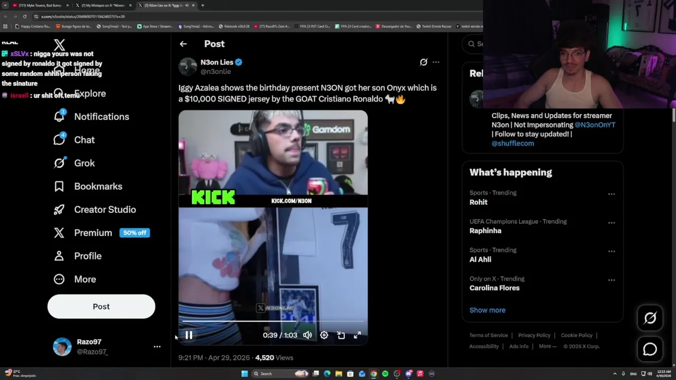Open the @shufflecom mention link
The image size is (676, 380).
point(513,144)
